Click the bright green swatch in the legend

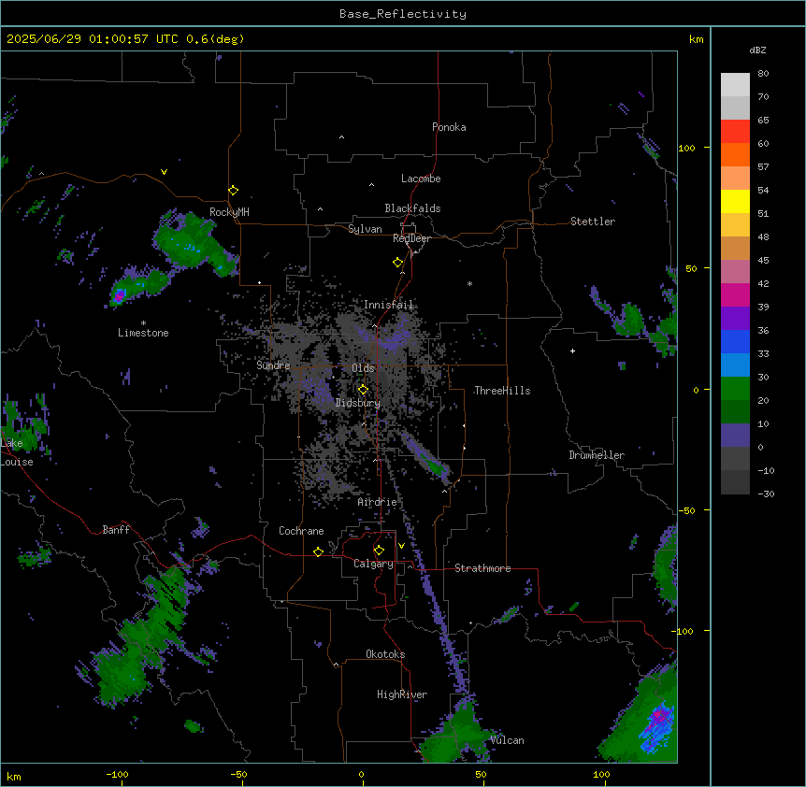tap(735, 389)
